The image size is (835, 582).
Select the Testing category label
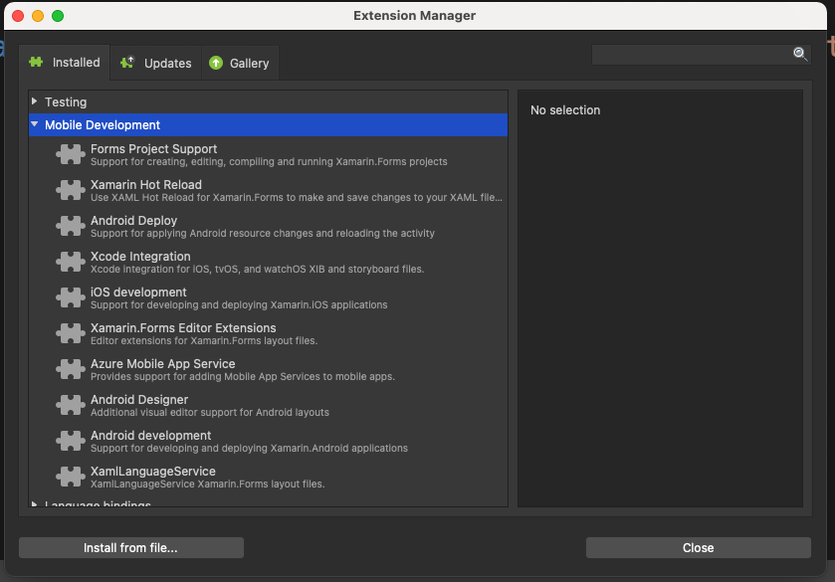pos(66,101)
